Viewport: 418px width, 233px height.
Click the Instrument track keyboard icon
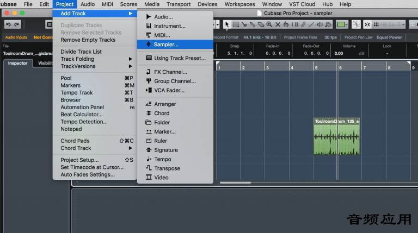[x=149, y=26]
